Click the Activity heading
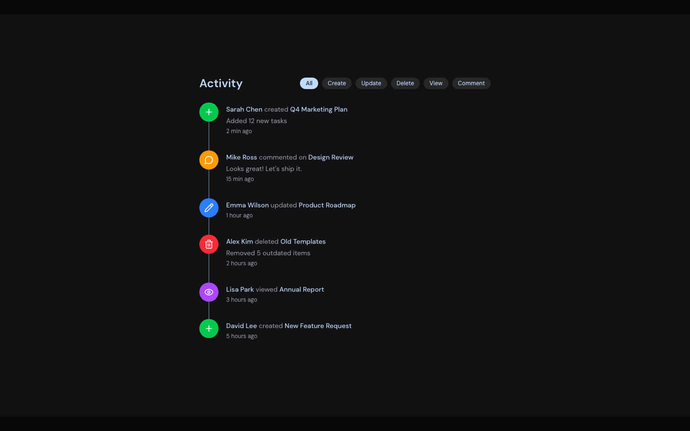Image resolution: width=690 pixels, height=431 pixels. click(x=220, y=83)
